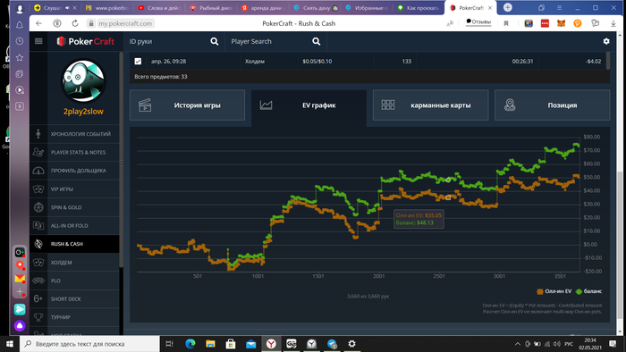
Task: Select Rush & Cash in sidebar
Action: pyautogui.click(x=74, y=244)
